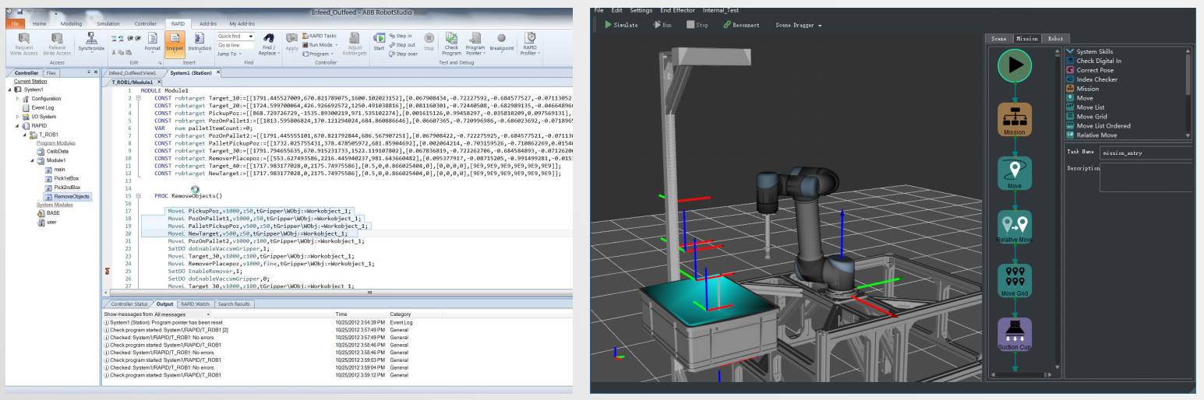1204x400 pixels.
Task: Click the green play start node
Action: (x=1014, y=65)
